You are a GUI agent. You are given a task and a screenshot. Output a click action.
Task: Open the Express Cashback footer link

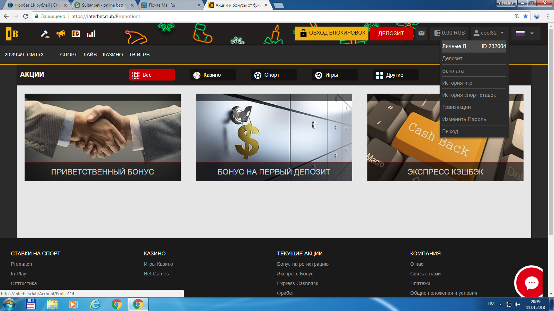point(298,283)
